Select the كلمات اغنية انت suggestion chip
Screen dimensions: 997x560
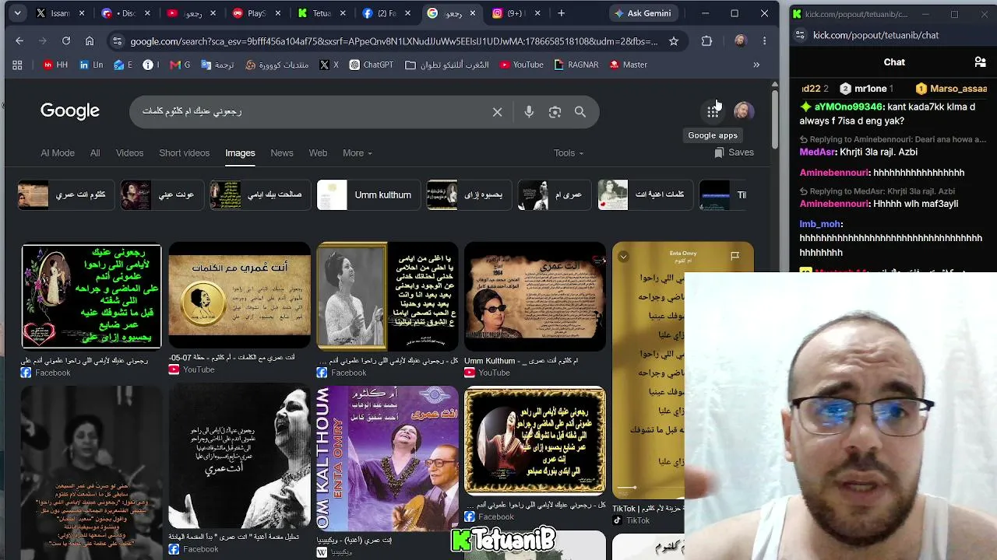pyautogui.click(x=644, y=195)
